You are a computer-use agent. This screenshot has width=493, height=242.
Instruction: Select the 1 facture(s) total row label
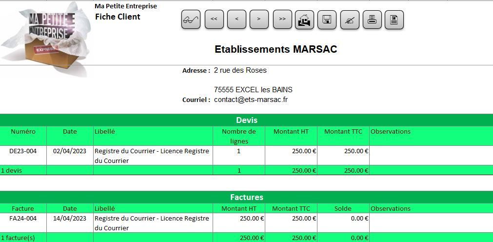point(18,238)
